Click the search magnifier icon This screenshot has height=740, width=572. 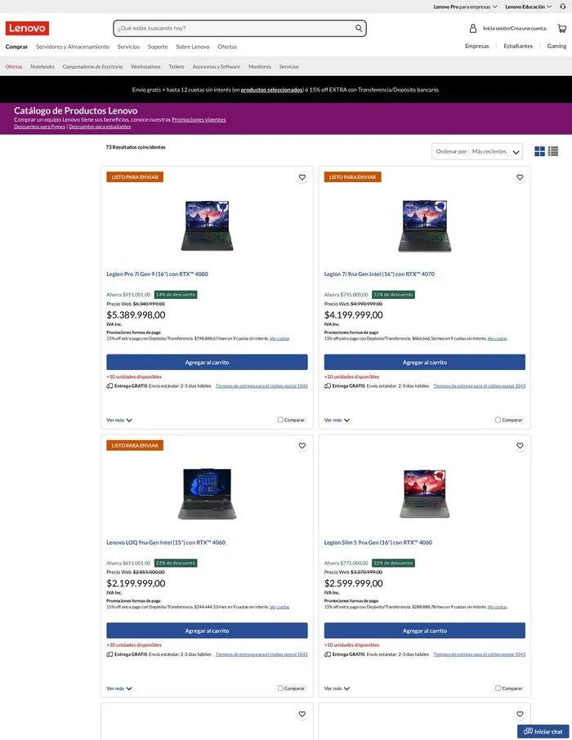coord(359,29)
